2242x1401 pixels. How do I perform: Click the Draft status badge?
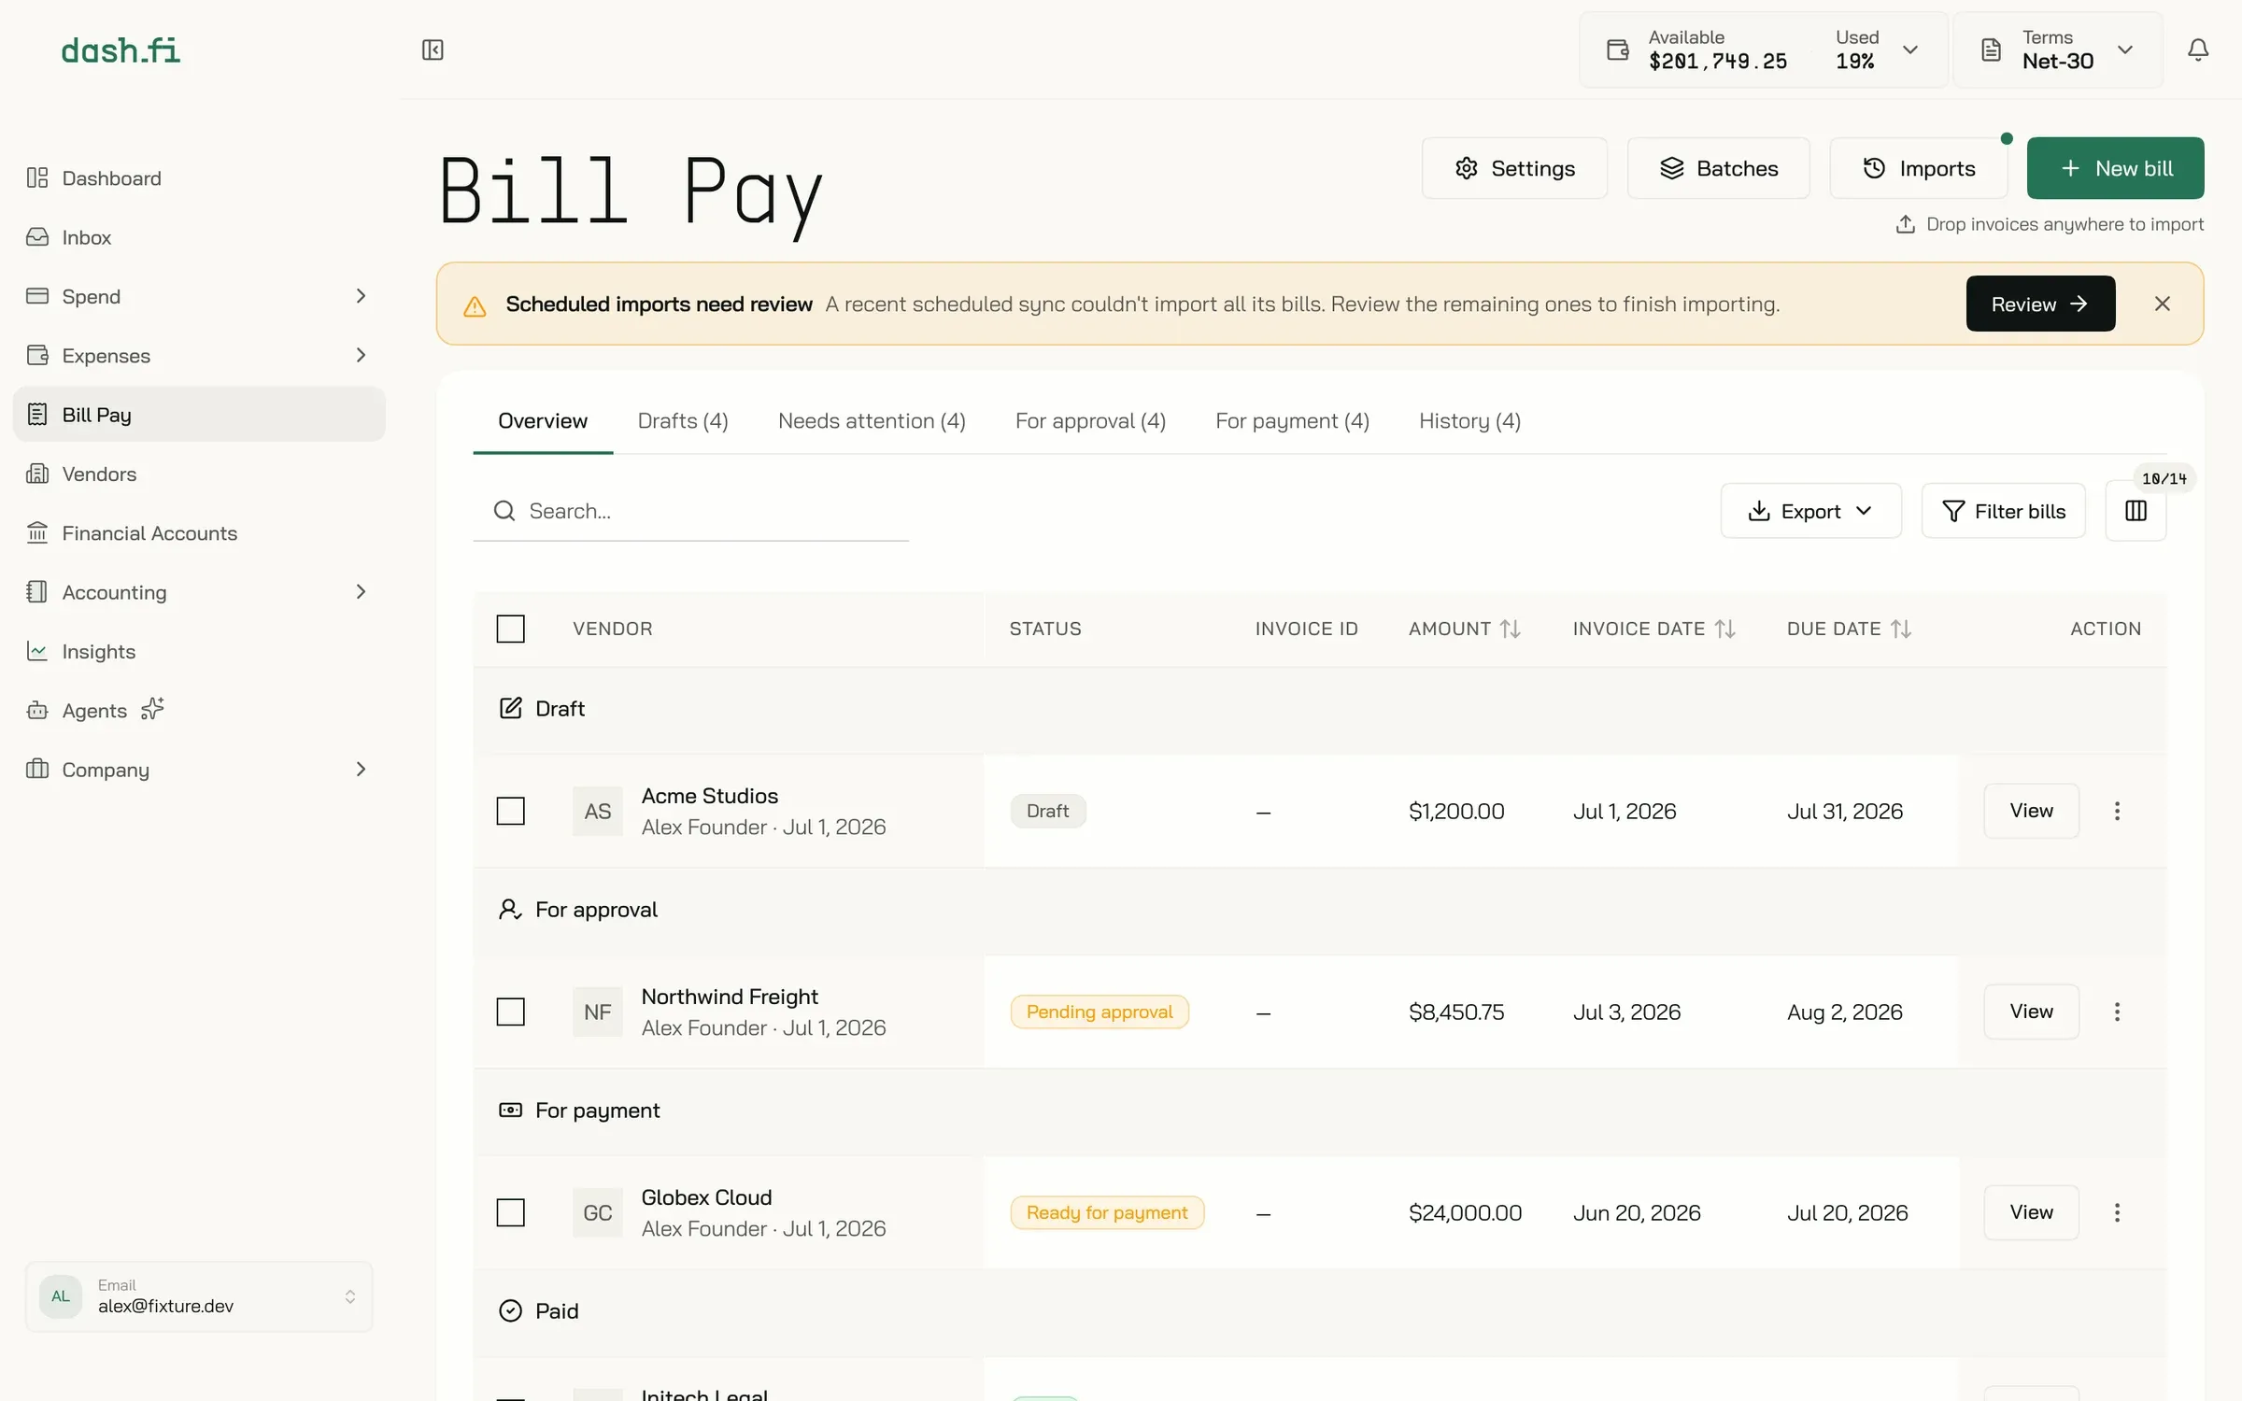pos(1047,811)
